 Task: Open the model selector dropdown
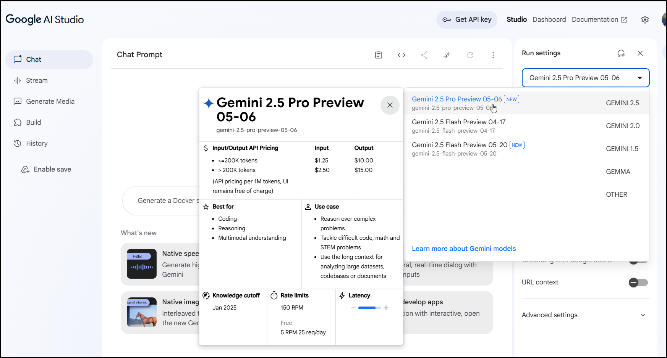coord(586,78)
